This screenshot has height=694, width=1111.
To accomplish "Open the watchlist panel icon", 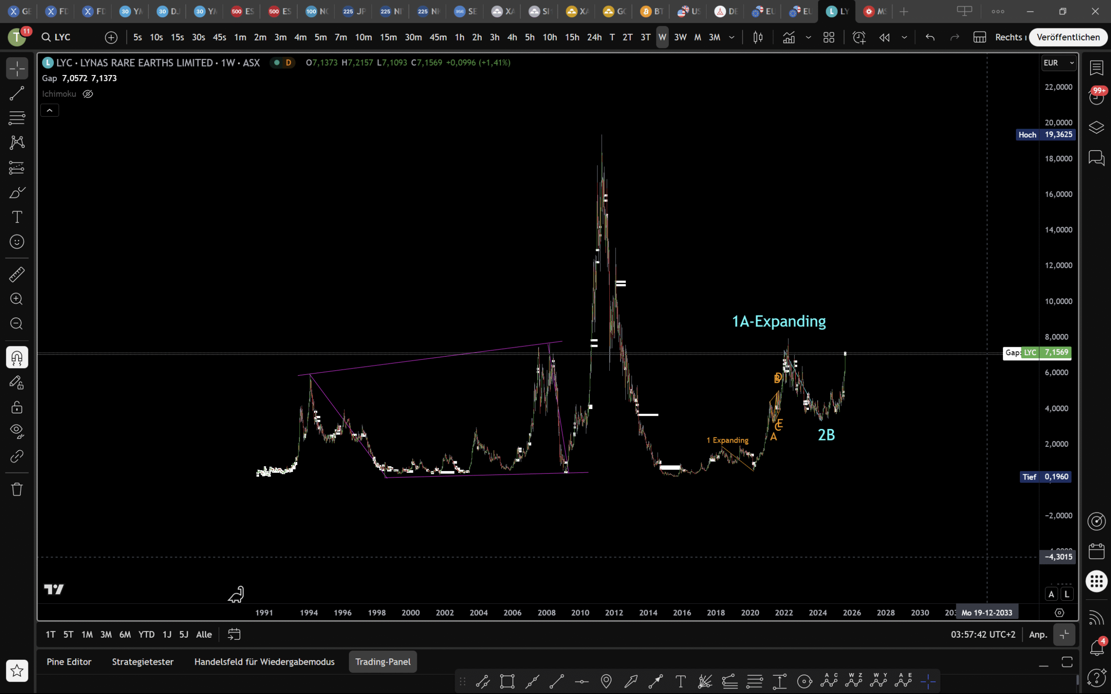I will (x=1096, y=68).
